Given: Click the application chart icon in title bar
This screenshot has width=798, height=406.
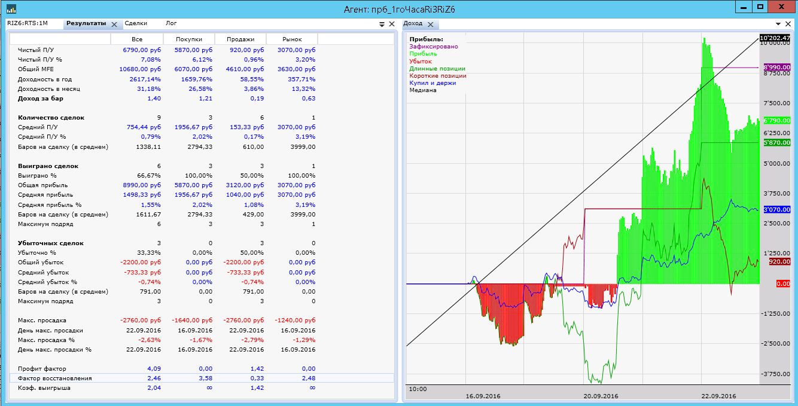Looking at the screenshot, I should coord(11,8).
